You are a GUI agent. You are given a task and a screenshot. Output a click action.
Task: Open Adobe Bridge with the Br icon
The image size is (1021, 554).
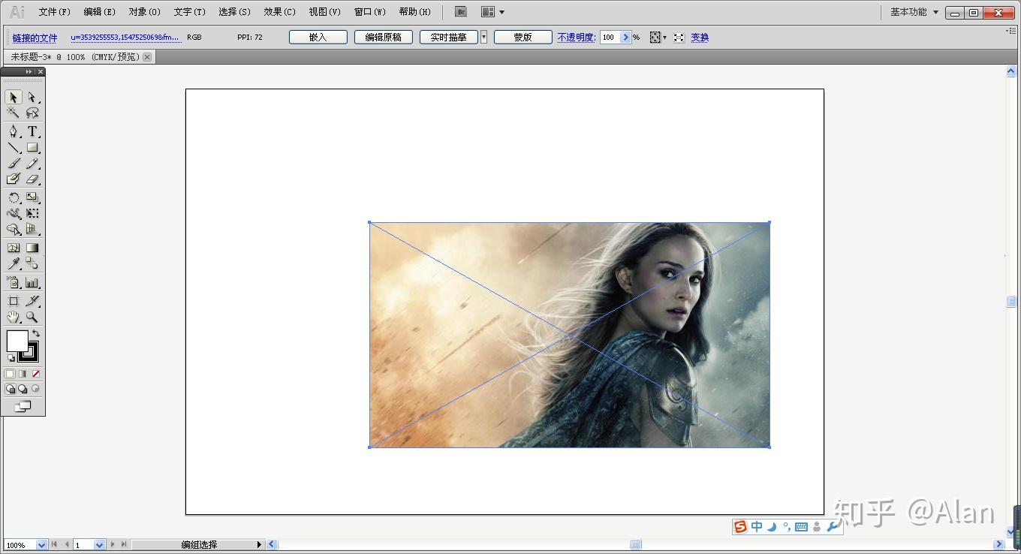coord(461,12)
